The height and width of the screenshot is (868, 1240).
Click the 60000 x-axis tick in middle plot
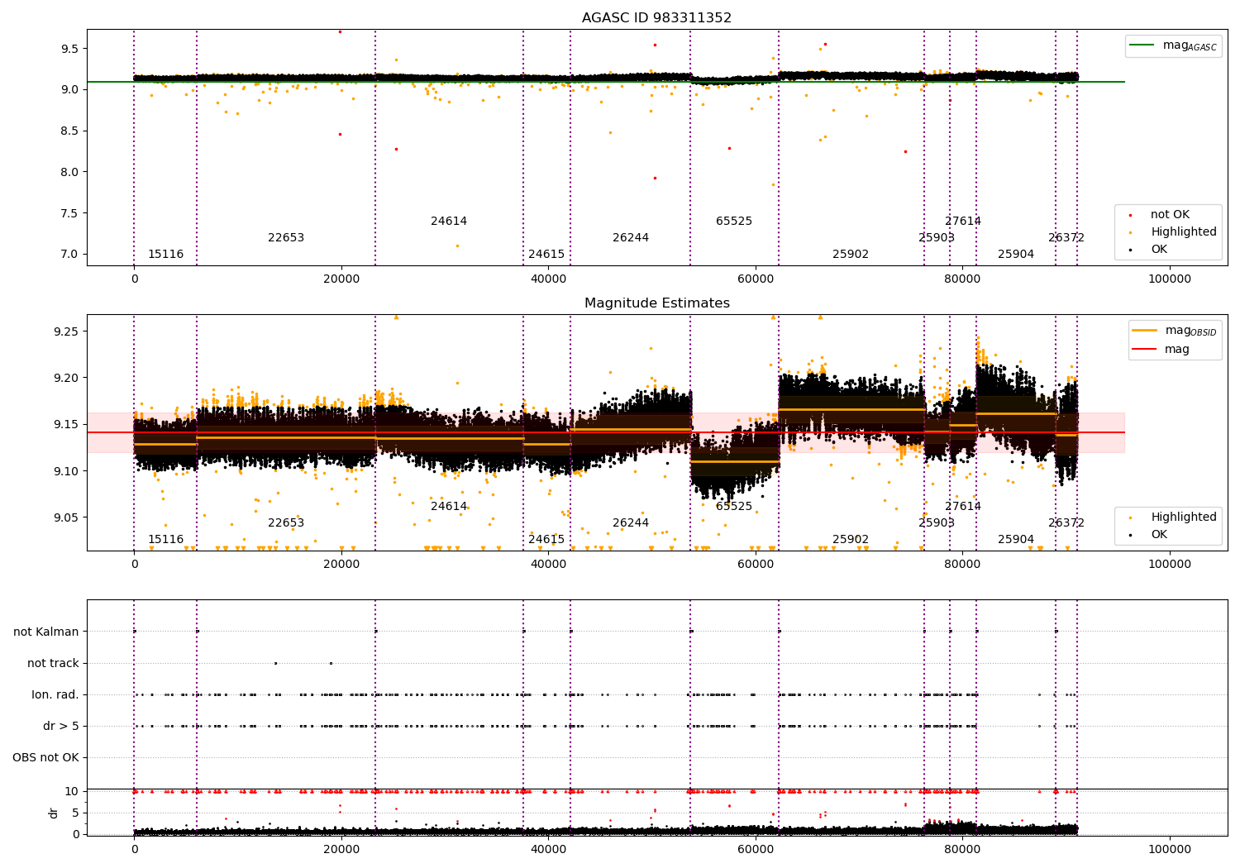pyautogui.click(x=756, y=565)
